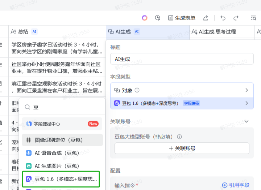Open the 对象 field type row
The width and height of the screenshot is (261, 190).
pos(182,90)
